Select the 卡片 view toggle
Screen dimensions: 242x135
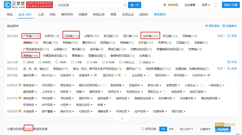163,129
